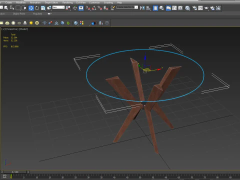Viewport: 240px width, 180px height.
Task: Toggle the Ribbon display button
Action: [x=168, y=8]
